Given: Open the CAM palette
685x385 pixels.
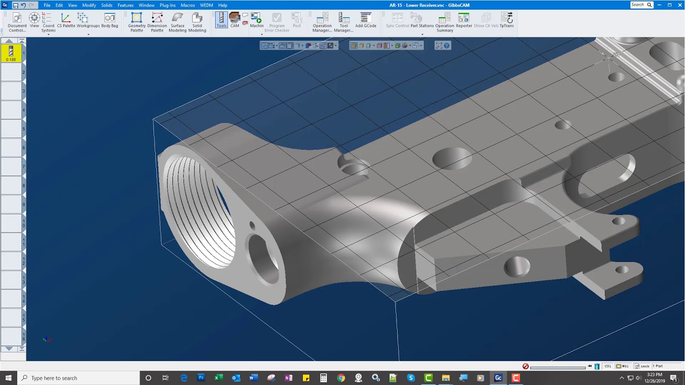Looking at the screenshot, I should (x=234, y=20).
